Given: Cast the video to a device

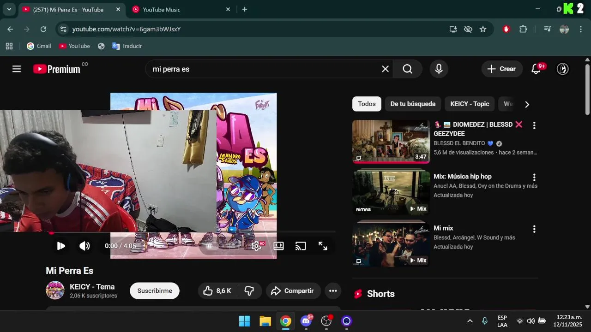Looking at the screenshot, I should click(x=301, y=246).
